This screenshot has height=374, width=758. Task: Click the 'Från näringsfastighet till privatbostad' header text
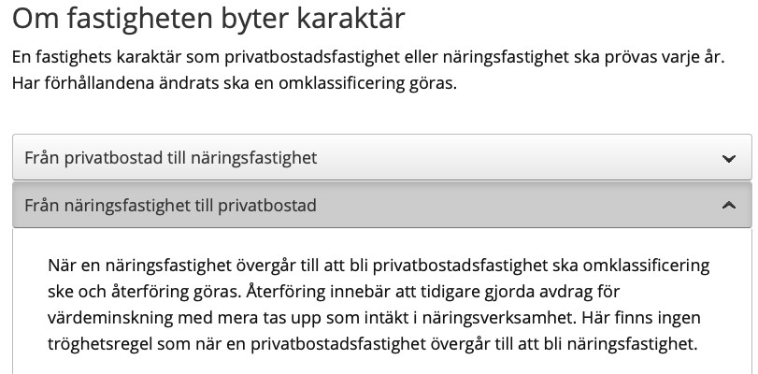coord(170,206)
